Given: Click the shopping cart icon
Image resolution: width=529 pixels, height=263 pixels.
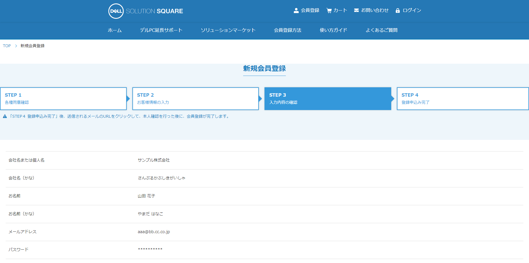Looking at the screenshot, I should 329,11.
